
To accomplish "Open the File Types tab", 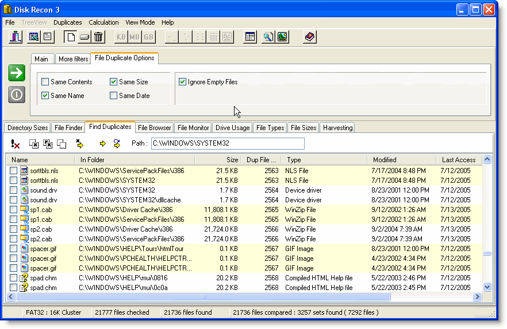I will pos(270,128).
